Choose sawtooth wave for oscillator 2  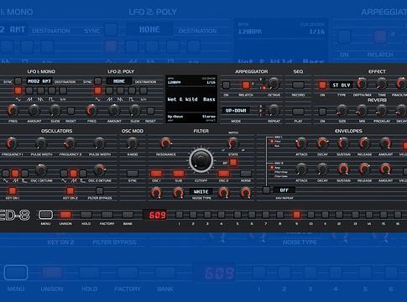click(74, 174)
